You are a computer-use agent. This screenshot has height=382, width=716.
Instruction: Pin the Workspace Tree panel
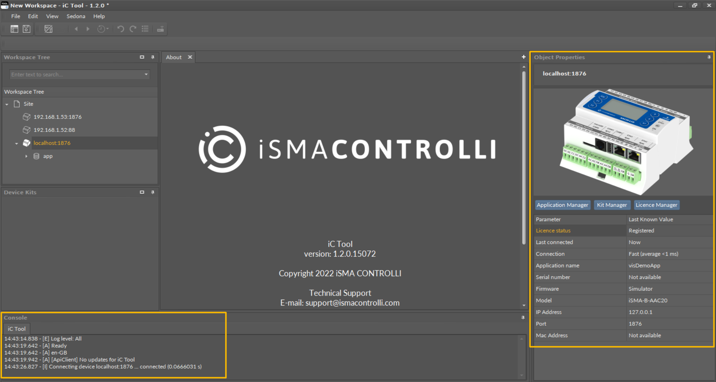[153, 57]
